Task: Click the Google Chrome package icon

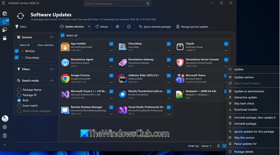Action: coord(65,79)
